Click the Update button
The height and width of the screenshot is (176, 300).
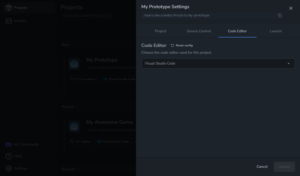[x=284, y=167]
